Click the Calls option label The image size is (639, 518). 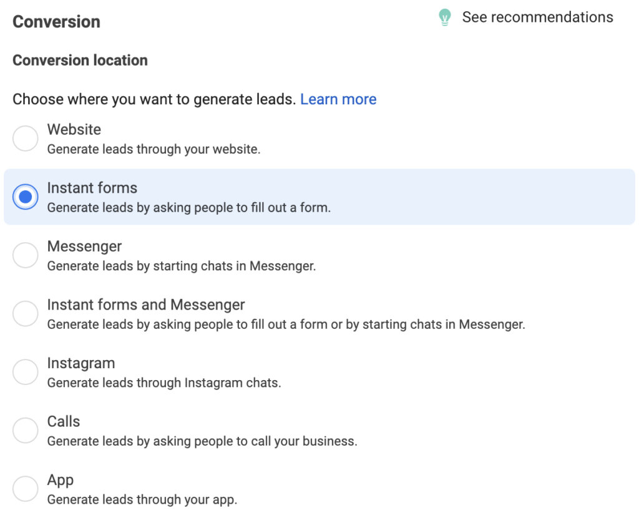[63, 421]
